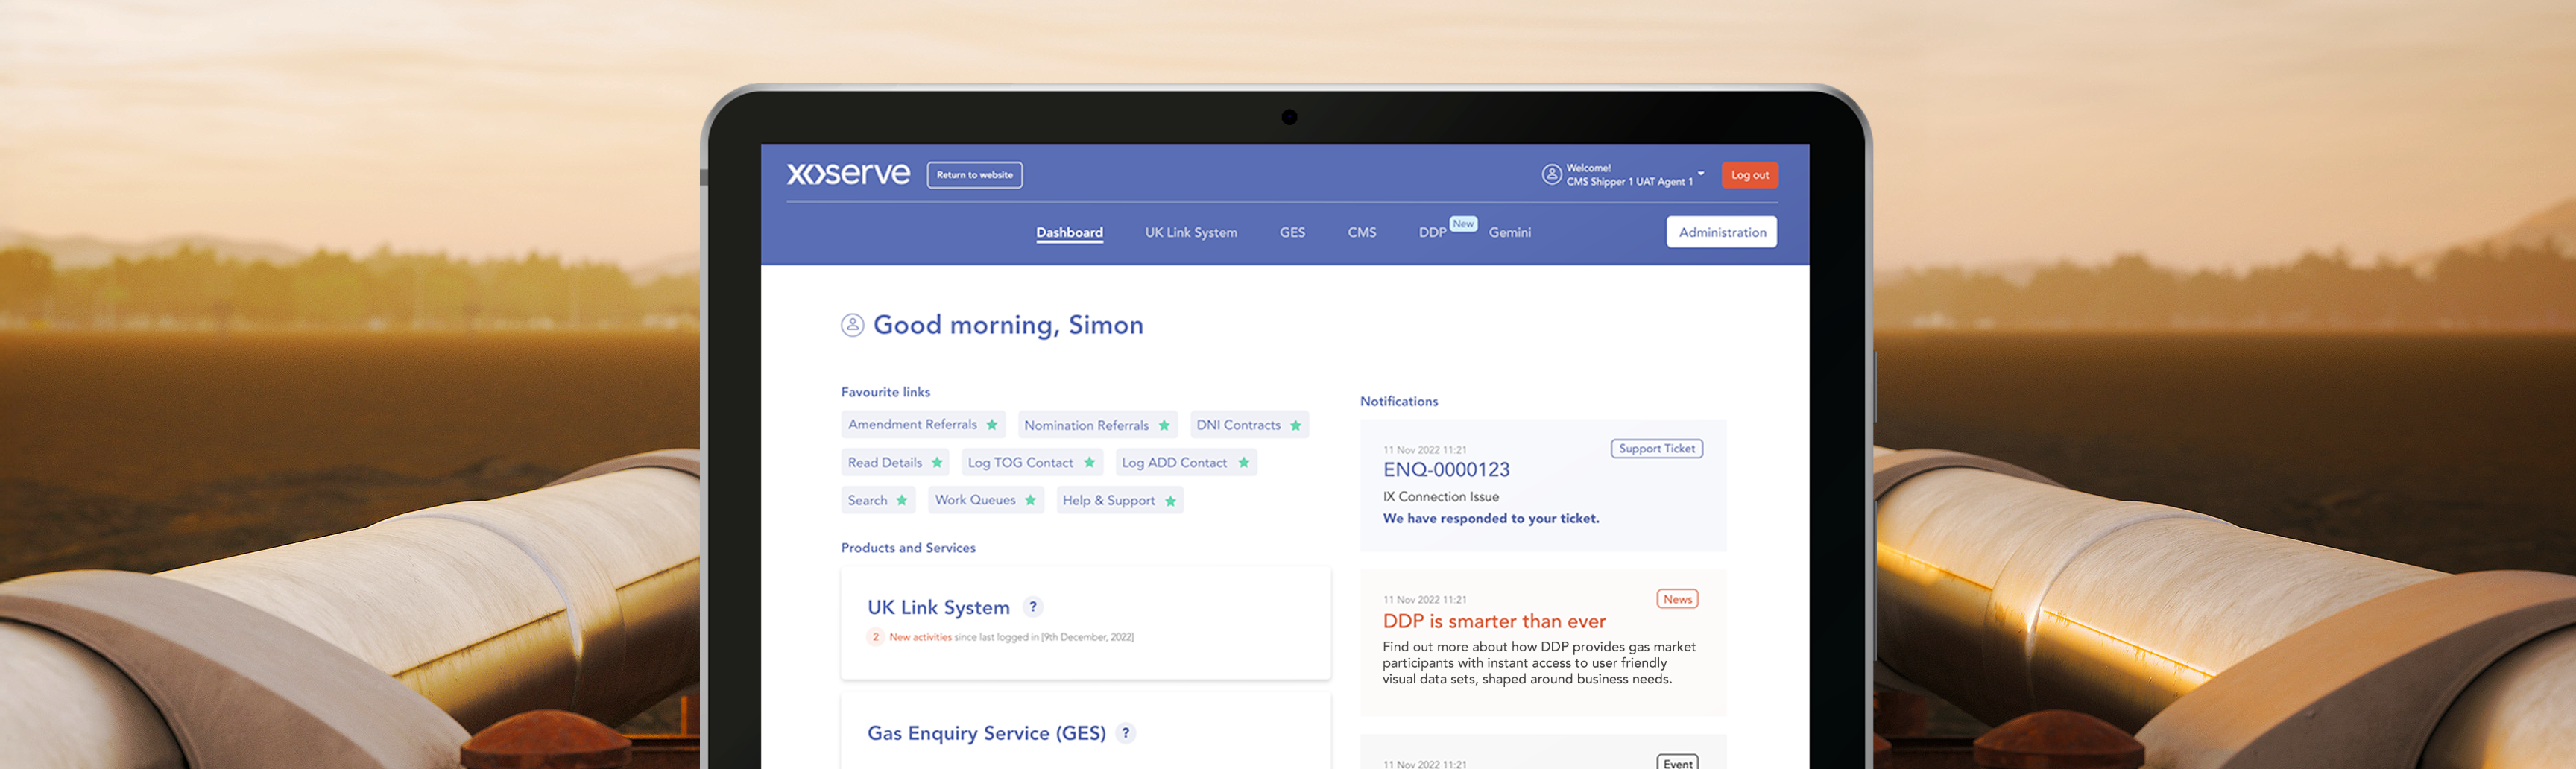Viewport: 2576px width, 769px height.
Task: Open the GES nav tab
Action: tap(1292, 232)
